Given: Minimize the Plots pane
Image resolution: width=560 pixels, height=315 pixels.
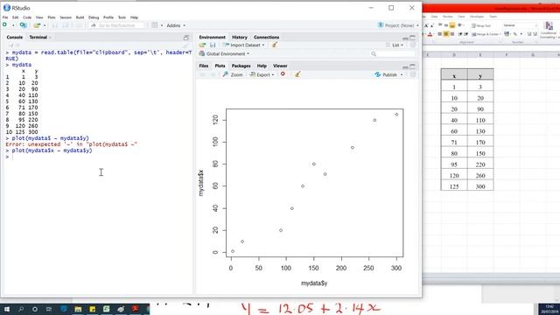Looking at the screenshot, I should click(405, 66).
